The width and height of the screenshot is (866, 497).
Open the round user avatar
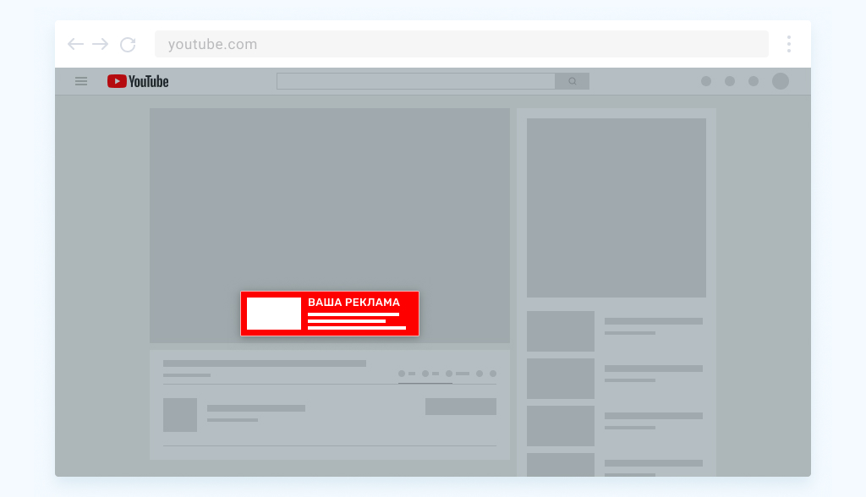(x=781, y=81)
